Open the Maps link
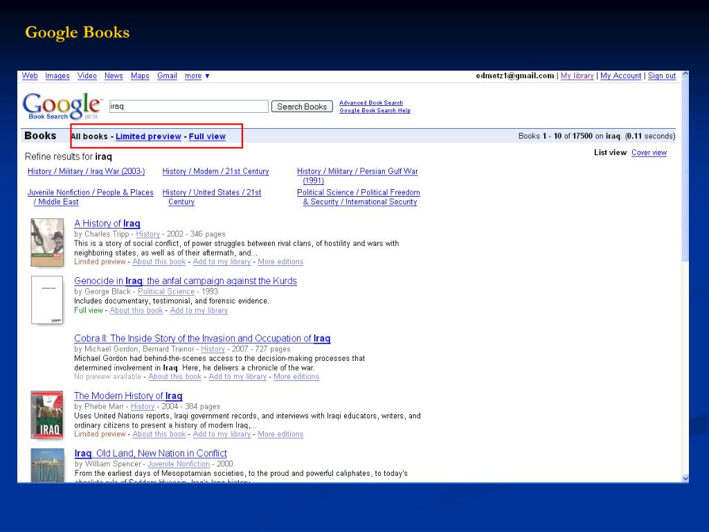This screenshot has width=709, height=532. pyautogui.click(x=140, y=76)
